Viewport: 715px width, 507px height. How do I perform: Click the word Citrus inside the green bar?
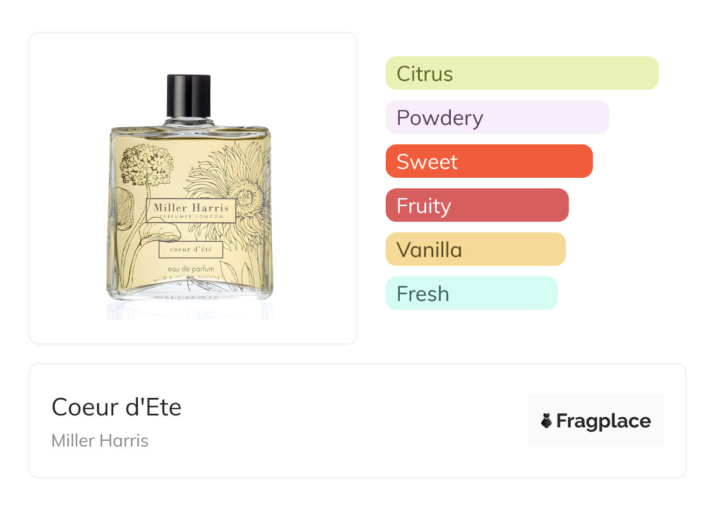[x=424, y=74]
